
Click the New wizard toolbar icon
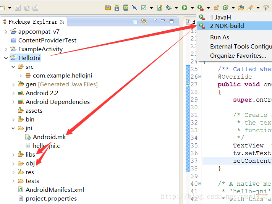pos(2,8)
